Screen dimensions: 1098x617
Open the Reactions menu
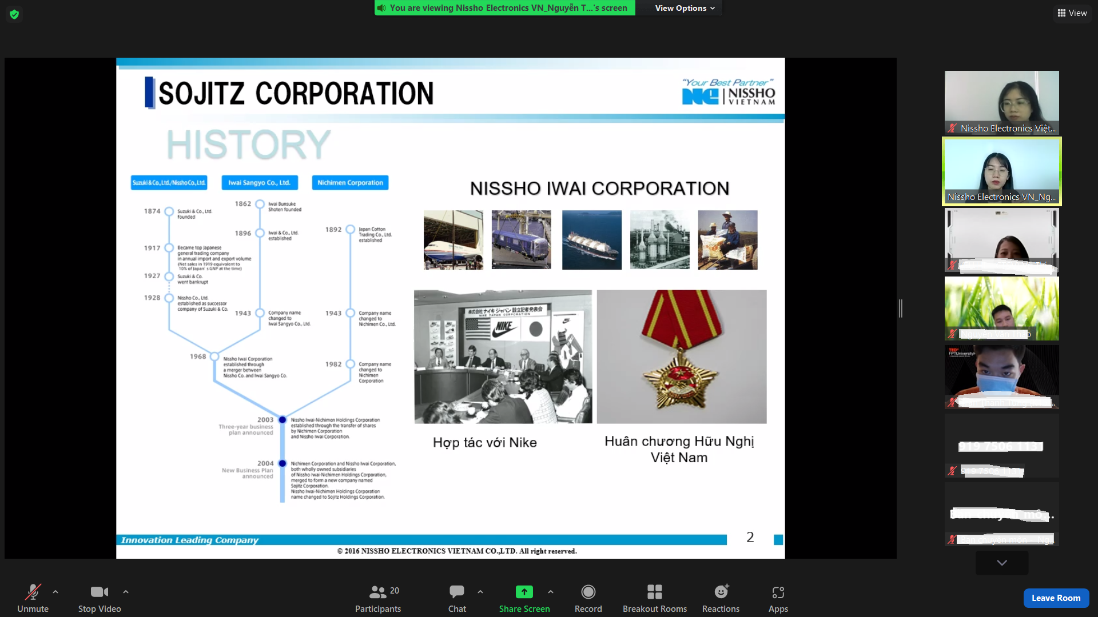tap(721, 598)
